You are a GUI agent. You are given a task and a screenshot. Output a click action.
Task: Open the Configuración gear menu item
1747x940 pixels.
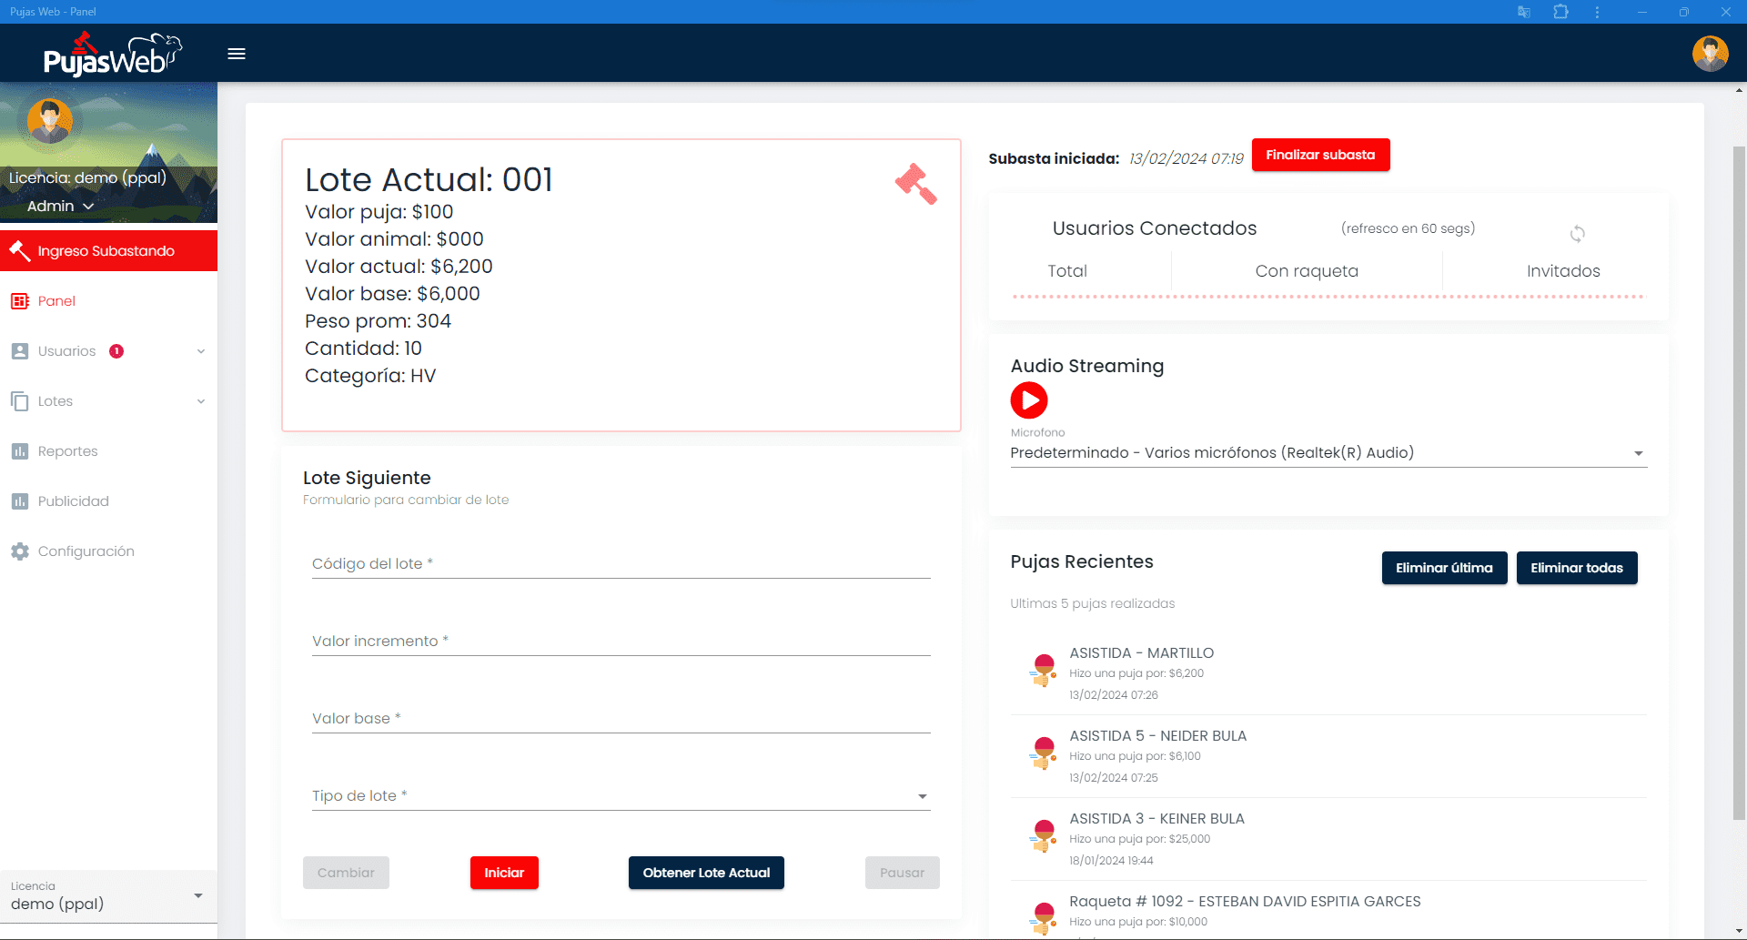click(86, 551)
